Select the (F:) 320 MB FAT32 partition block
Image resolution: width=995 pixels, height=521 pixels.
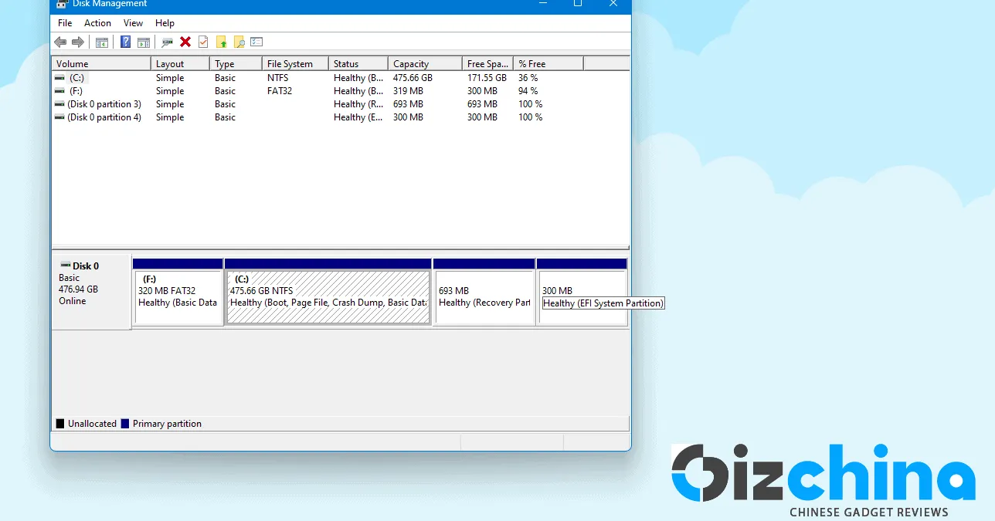click(x=178, y=297)
